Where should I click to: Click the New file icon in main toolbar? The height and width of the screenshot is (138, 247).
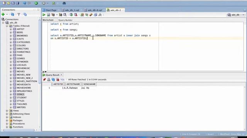pos(4,3)
